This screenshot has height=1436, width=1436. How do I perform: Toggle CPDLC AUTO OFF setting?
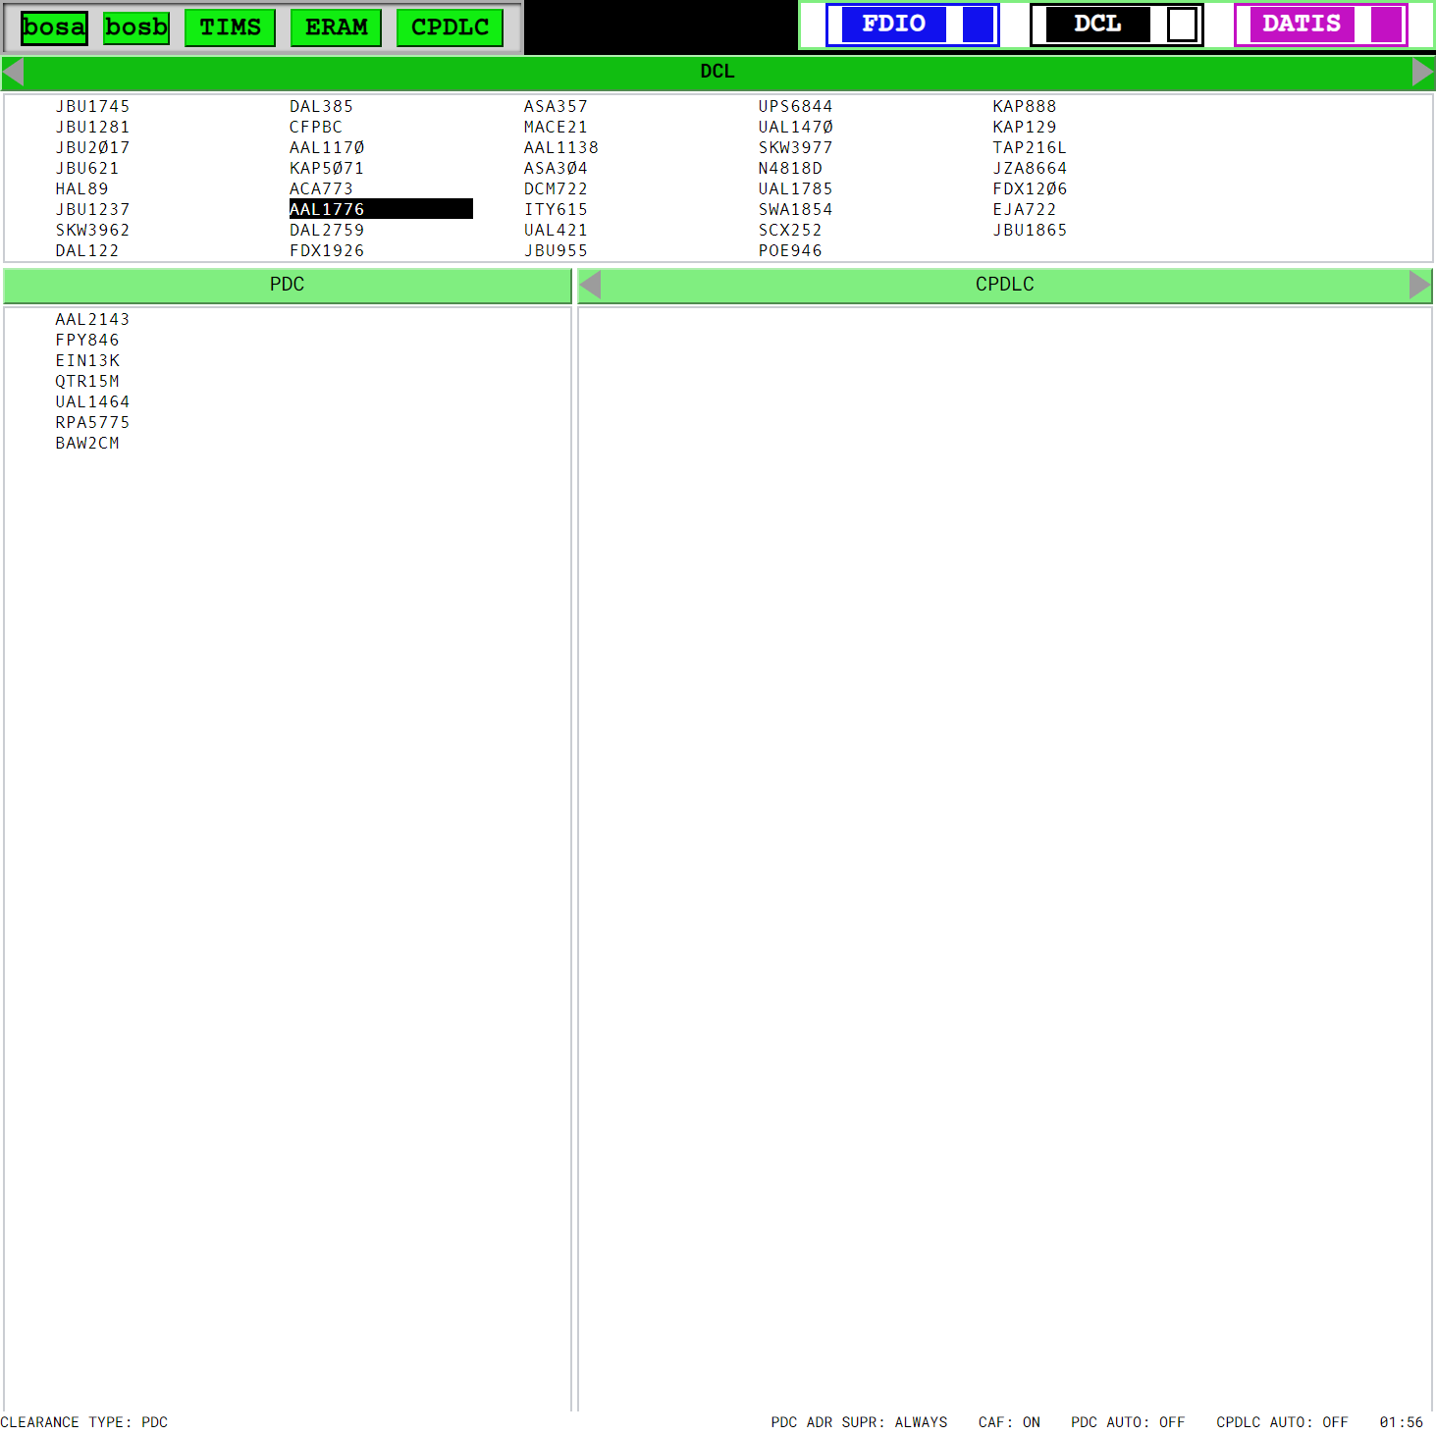point(1282,1422)
